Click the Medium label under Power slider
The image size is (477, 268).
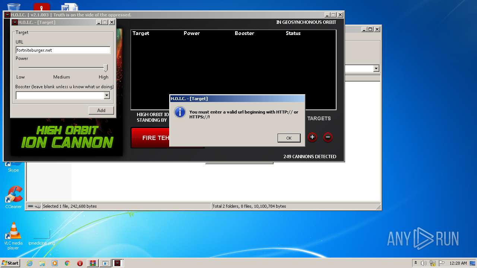(61, 77)
